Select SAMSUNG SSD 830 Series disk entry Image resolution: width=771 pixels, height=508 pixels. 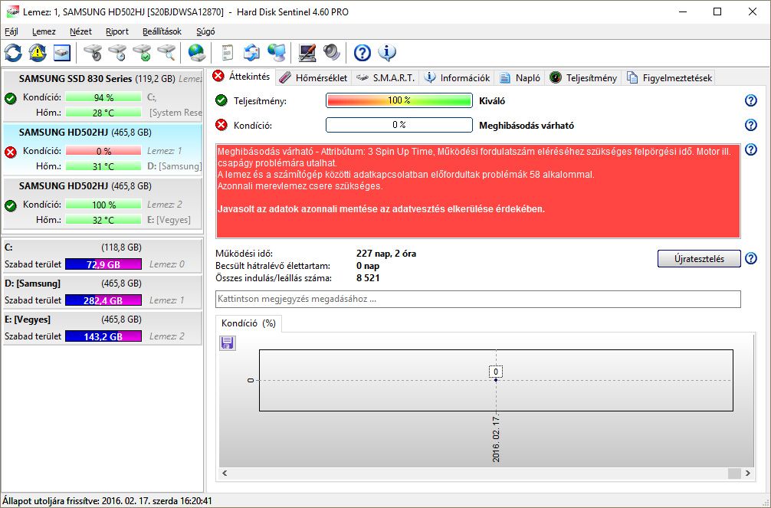pyautogui.click(x=102, y=96)
